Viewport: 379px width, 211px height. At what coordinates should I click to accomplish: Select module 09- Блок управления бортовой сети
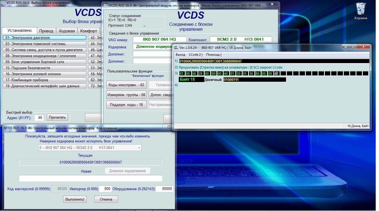[x=45, y=62]
